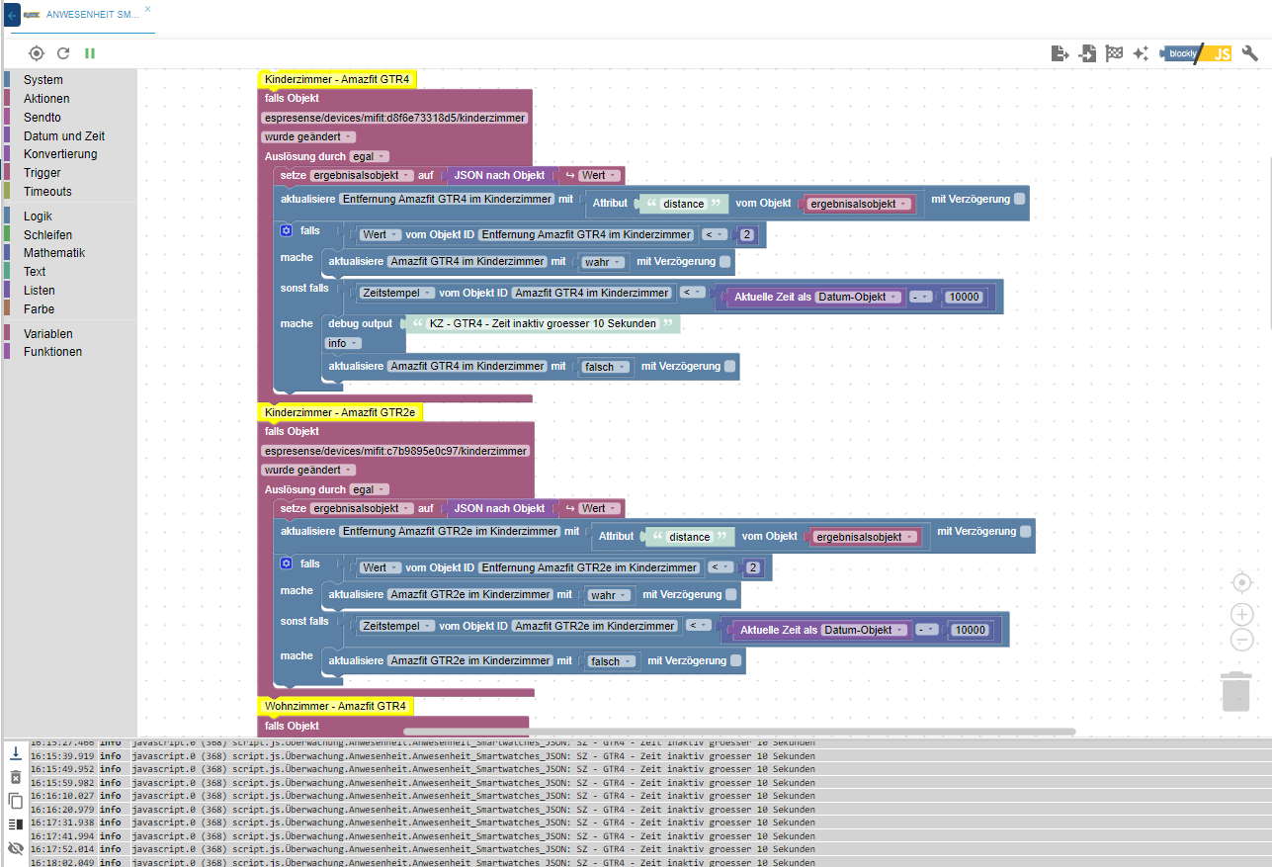Hide the log with the crossed-eye icon

tap(16, 848)
